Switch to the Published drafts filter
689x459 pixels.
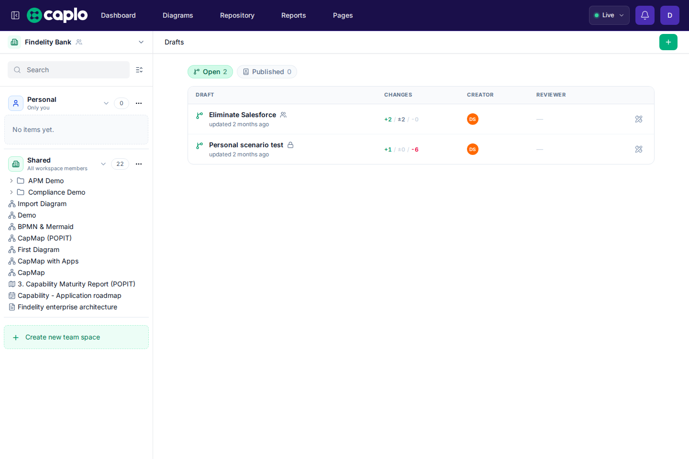pos(267,72)
